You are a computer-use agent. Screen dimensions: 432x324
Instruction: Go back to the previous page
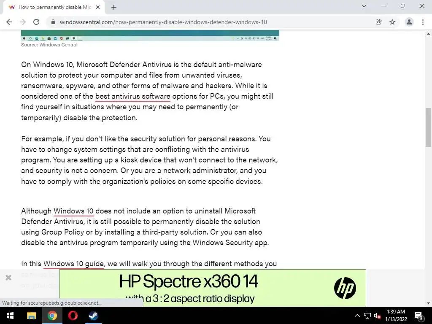pyautogui.click(x=9, y=22)
